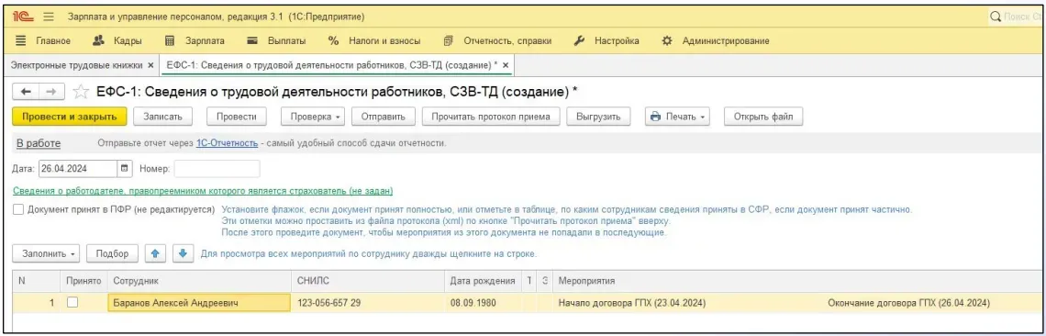Viewport: 1046px width, 336px height.
Task: Open the Печать dropdown menu
Action: (x=677, y=117)
